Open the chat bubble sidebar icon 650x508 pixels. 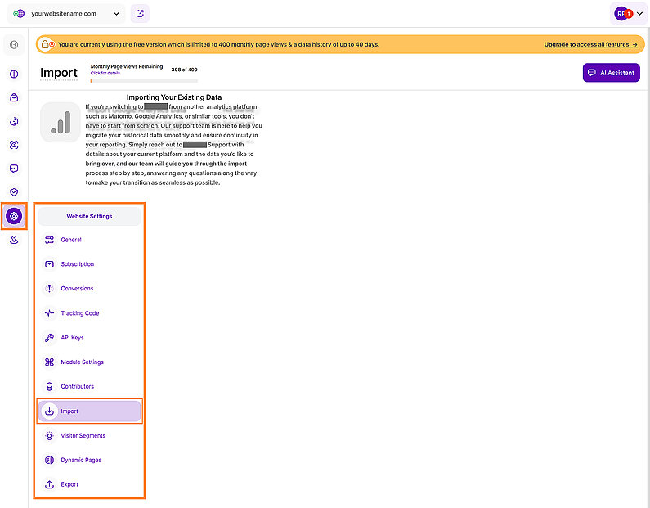(x=14, y=169)
